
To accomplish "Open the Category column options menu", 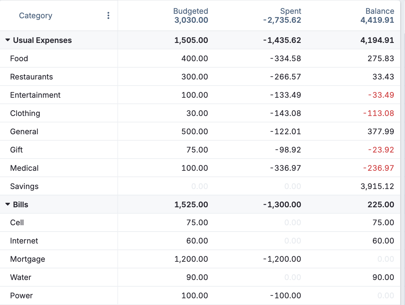I will tap(109, 15).
